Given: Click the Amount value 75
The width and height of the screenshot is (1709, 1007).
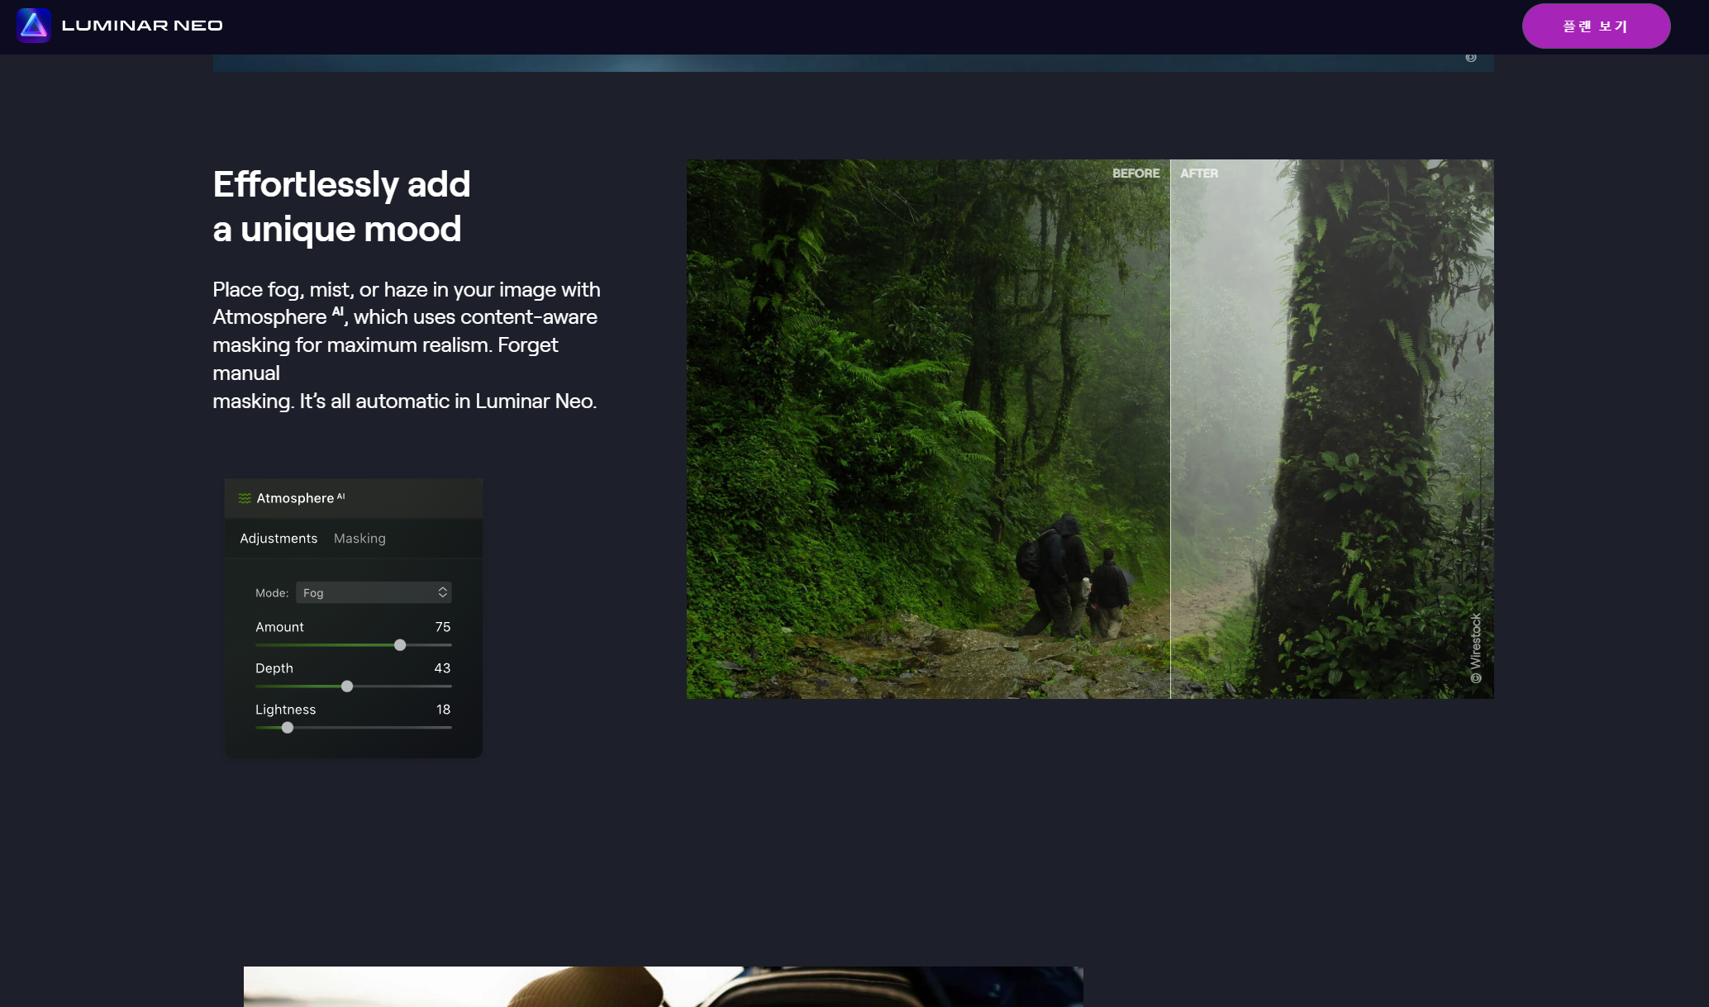Looking at the screenshot, I should pyautogui.click(x=442, y=627).
